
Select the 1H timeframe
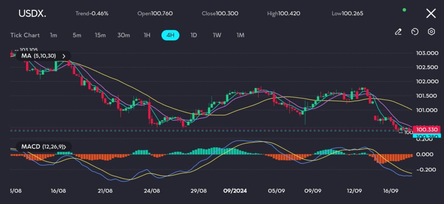(x=147, y=35)
